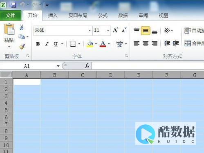Increase indent icon

[x=176, y=44]
